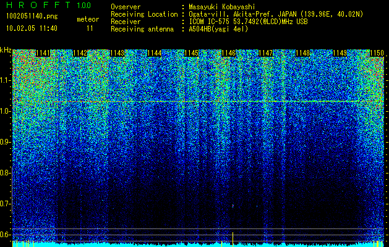Select the file name 1002051140.png
The height and width of the screenshot is (247, 389).
32,17
